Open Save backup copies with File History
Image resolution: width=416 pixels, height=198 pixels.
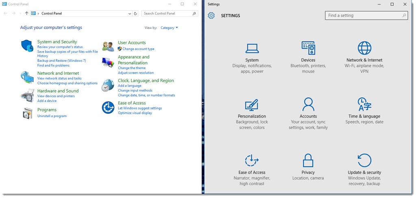[x=67, y=54]
